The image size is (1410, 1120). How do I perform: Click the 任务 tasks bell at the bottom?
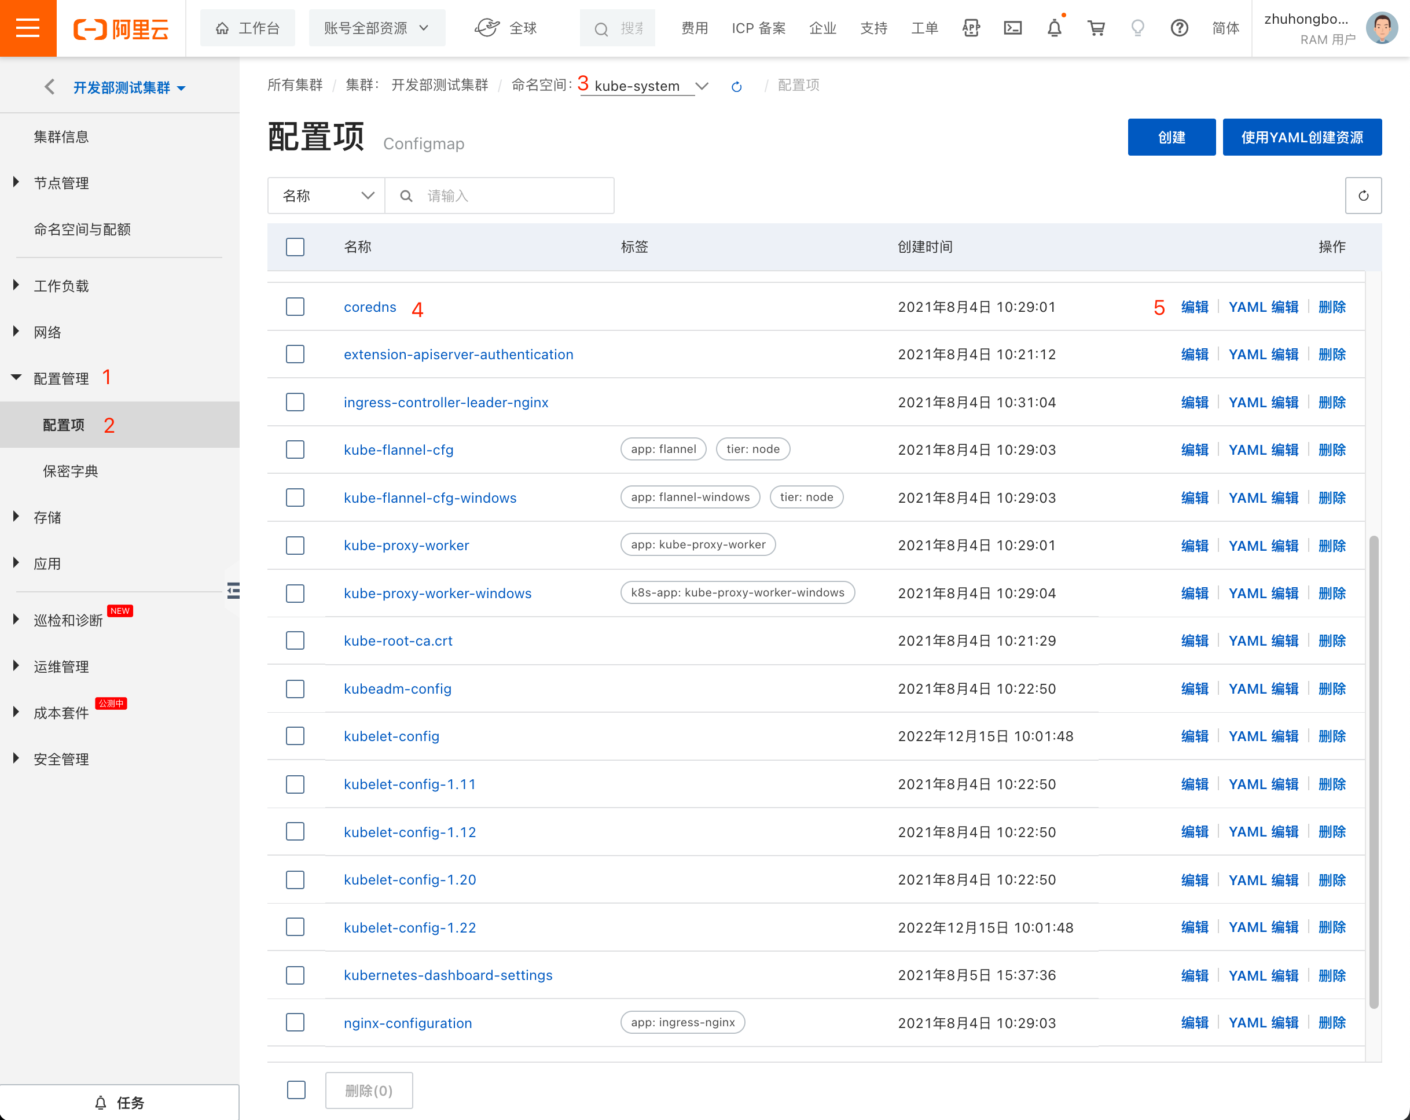point(120,1103)
